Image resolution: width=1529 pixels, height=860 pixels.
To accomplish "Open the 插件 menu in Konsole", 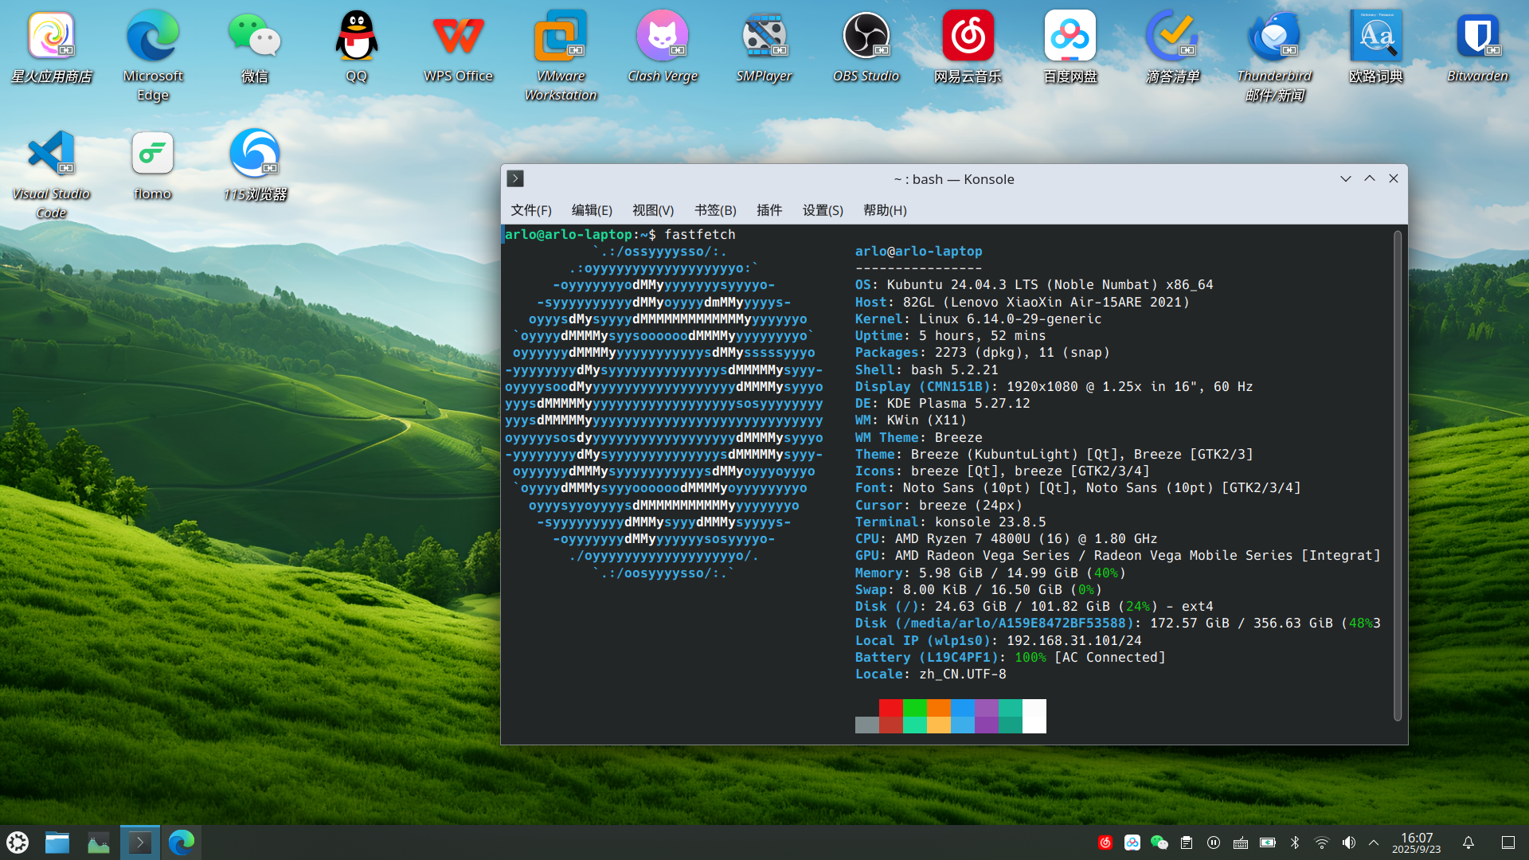I will [769, 210].
